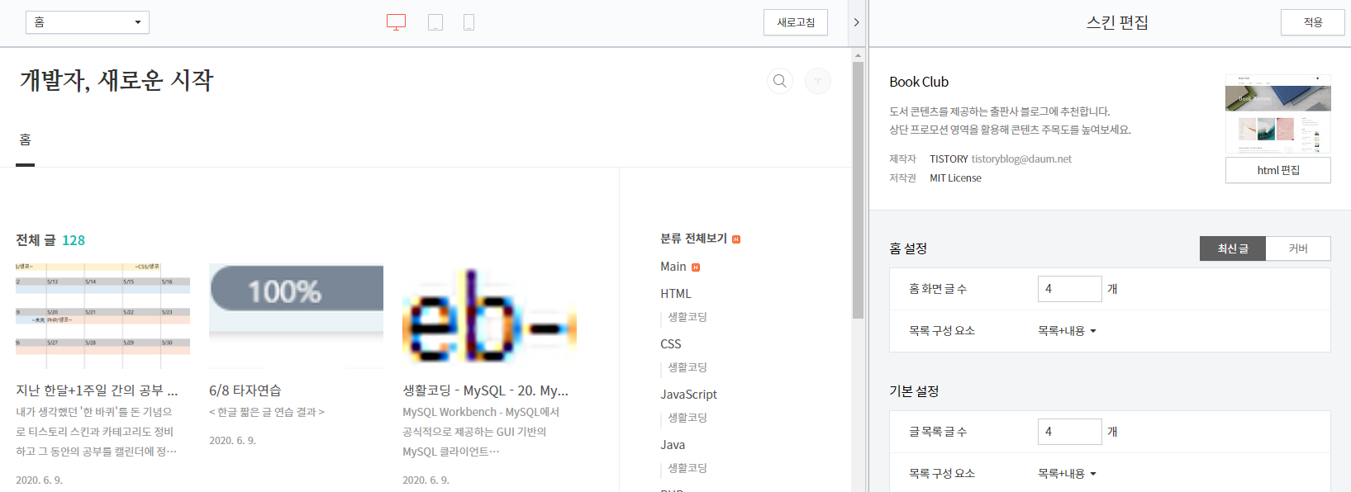The width and height of the screenshot is (1351, 492).
Task: Open the 홈 page selector dropdown
Action: click(88, 22)
